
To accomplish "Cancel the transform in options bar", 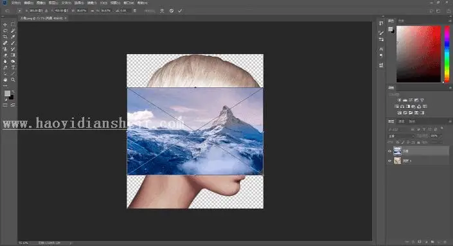I will click(x=172, y=11).
